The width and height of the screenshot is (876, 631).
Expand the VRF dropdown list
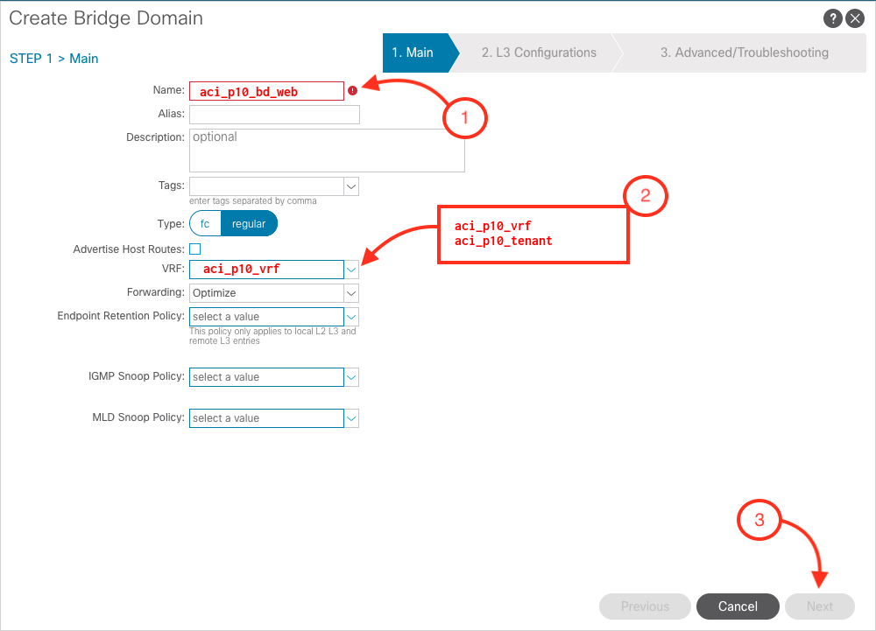(x=351, y=269)
